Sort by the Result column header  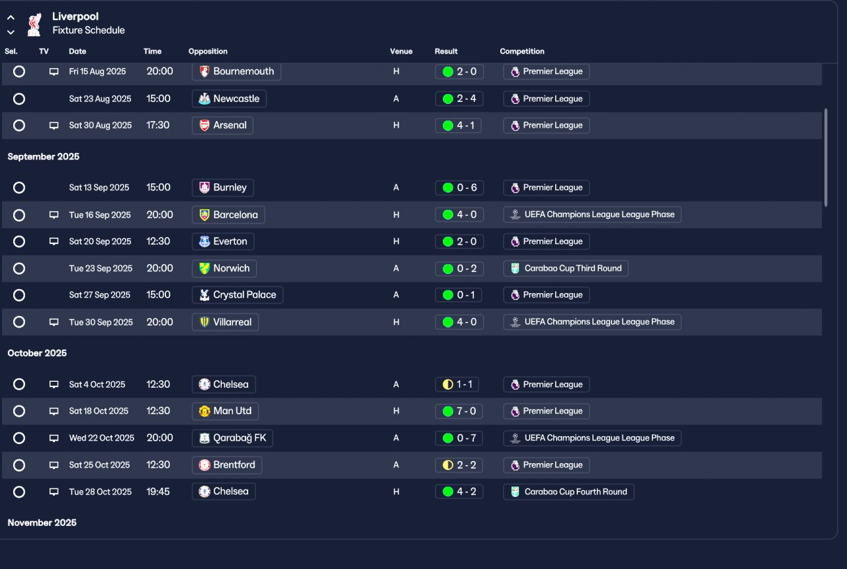point(446,51)
